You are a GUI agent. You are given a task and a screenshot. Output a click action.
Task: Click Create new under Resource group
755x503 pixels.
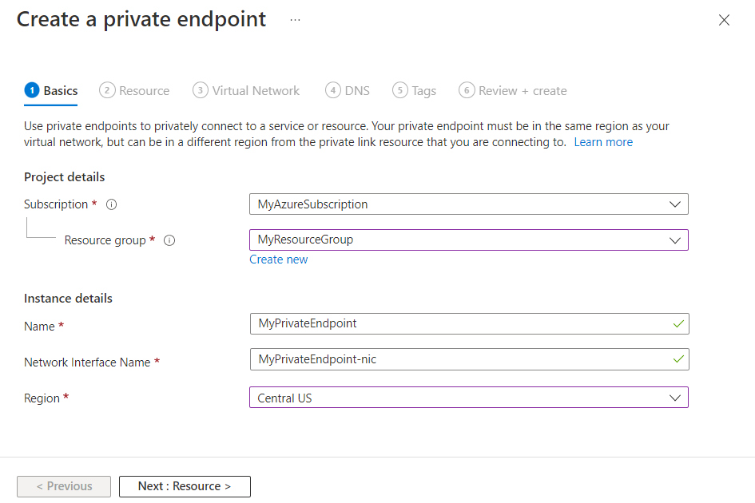click(278, 259)
